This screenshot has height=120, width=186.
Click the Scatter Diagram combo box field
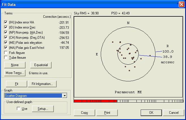pos(33,96)
